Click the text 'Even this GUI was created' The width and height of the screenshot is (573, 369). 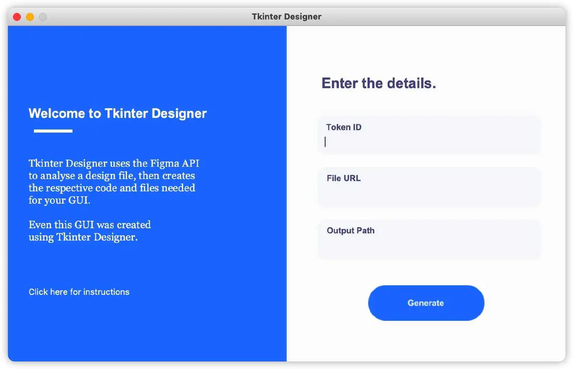[90, 224]
